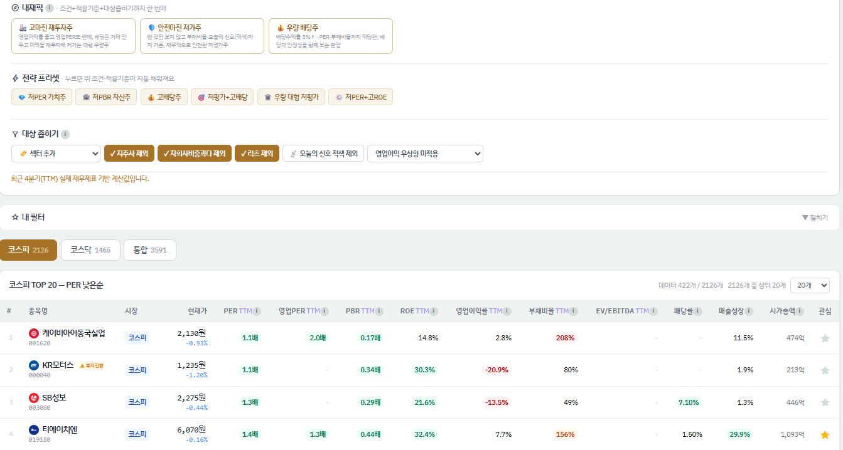Select 고마진 재투자주 pick card
Screen dimensions: 843x450
click(73, 36)
